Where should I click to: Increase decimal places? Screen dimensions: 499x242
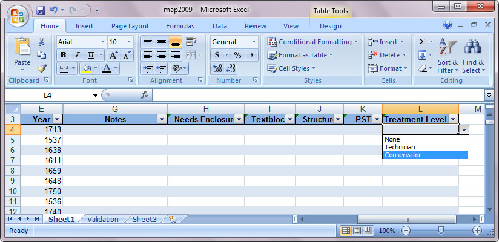click(217, 68)
